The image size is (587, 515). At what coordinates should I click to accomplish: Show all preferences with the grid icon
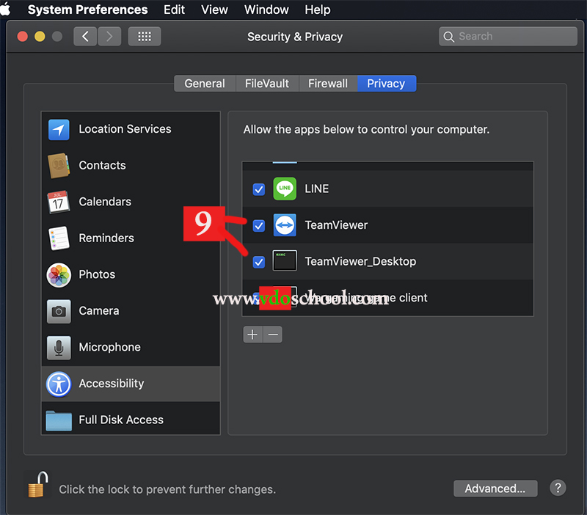pyautogui.click(x=145, y=36)
